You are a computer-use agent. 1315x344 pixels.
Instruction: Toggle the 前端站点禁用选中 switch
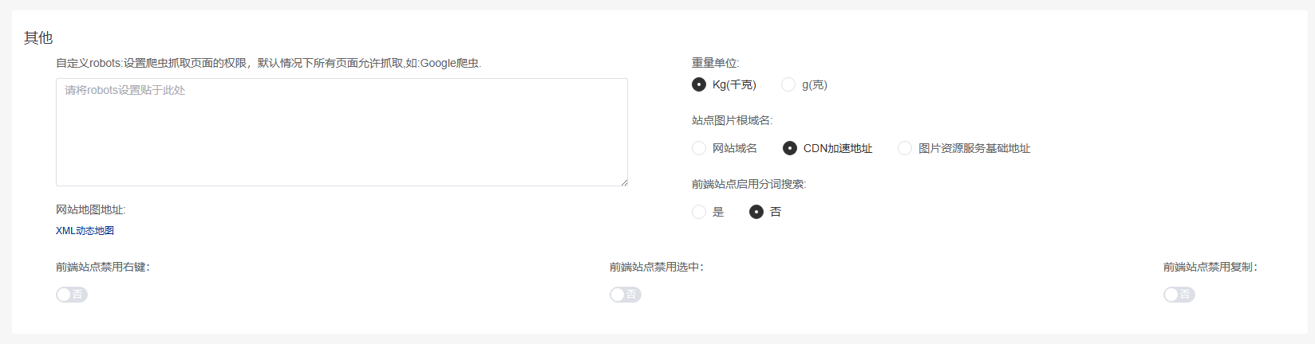point(626,295)
